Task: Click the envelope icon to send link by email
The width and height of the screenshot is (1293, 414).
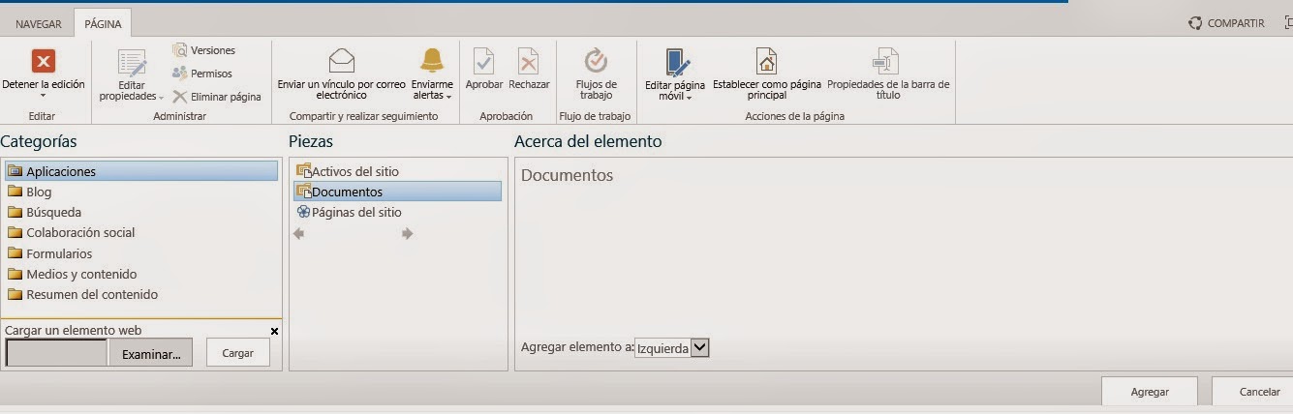Action: (x=341, y=61)
